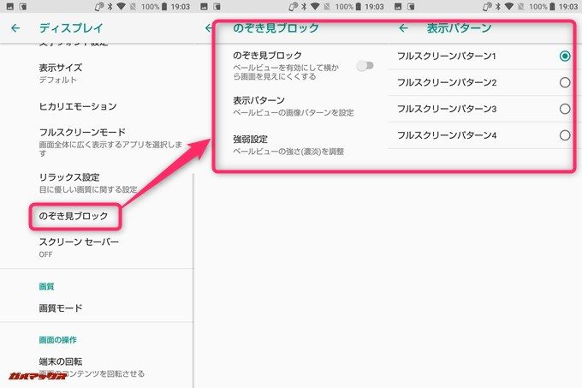Select the フルスクリーンパターン2 radio button
The image size is (582, 388).
click(565, 82)
